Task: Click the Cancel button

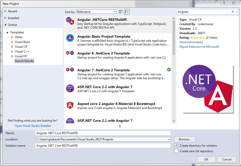Action: point(227,159)
